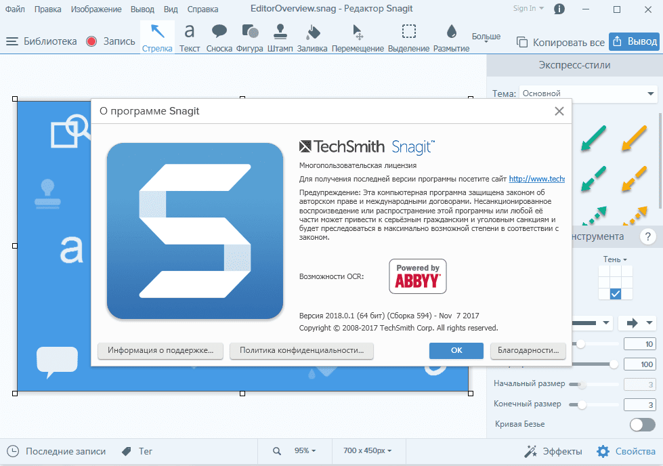Click the Начальный размер slider
Image resolution: width=663 pixels, height=466 pixels.
[x=594, y=385]
